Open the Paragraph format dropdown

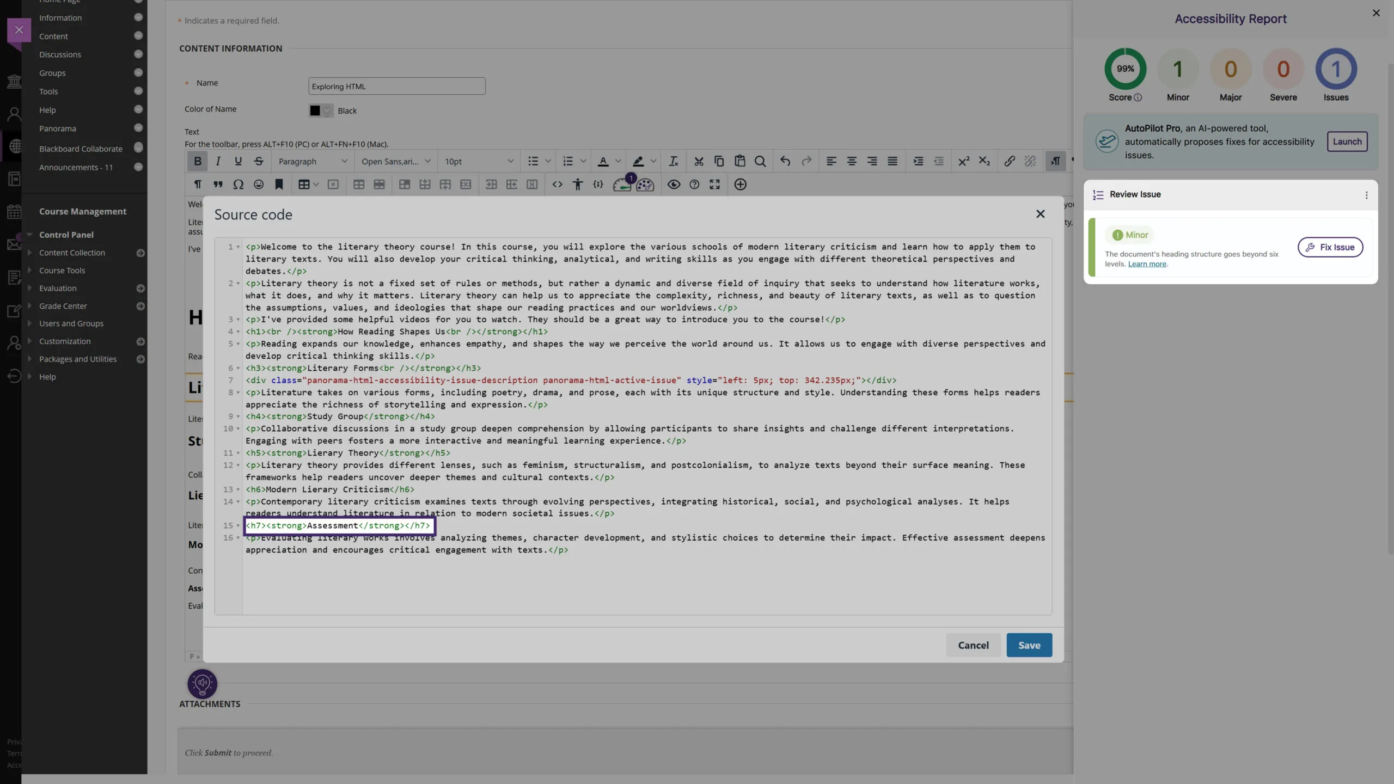click(x=313, y=161)
